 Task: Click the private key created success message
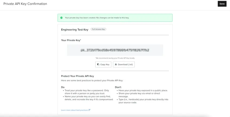(x=97, y=18)
